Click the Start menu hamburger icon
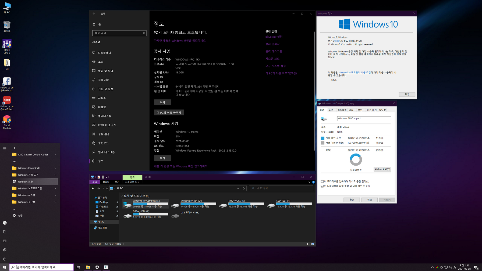Screen dimensions: 482x271 (x=5, y=148)
